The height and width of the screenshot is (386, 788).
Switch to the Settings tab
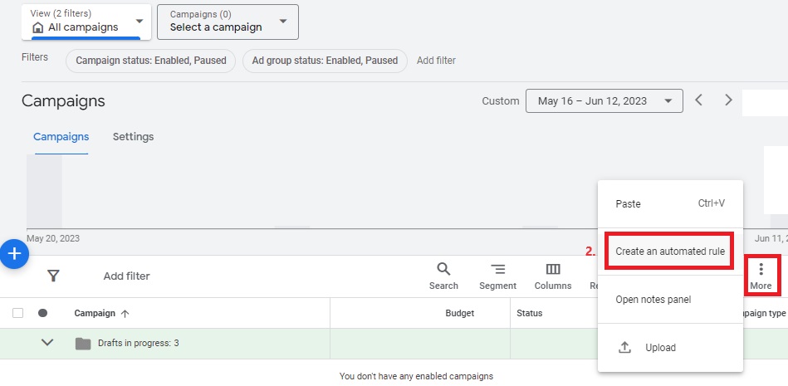[133, 137]
